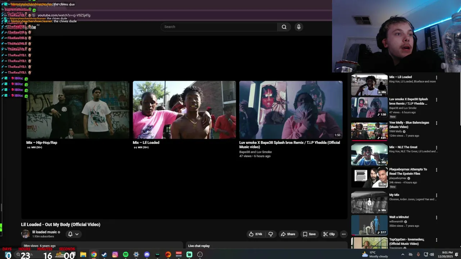This screenshot has height=259, width=461.
Task: Open Instagram from the taskbar
Action: pyautogui.click(x=115, y=255)
